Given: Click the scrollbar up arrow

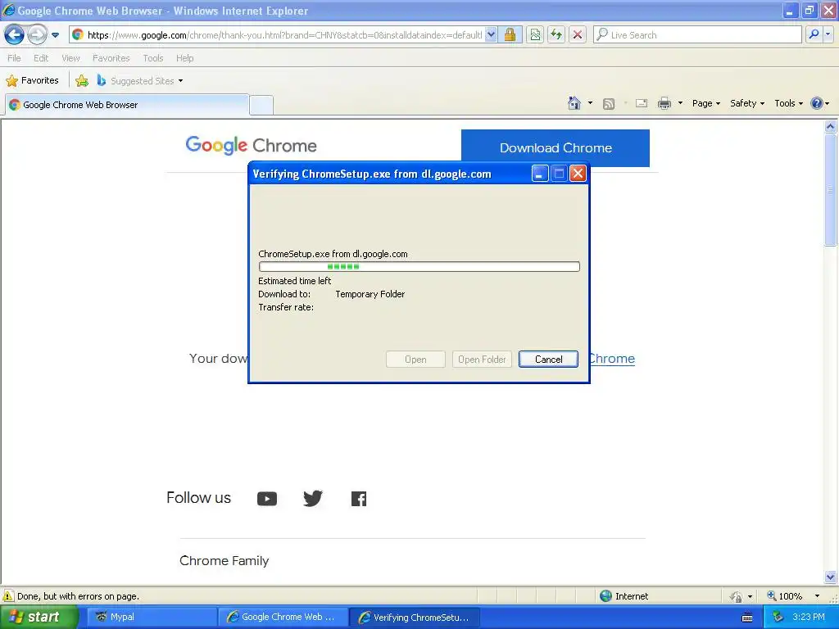Looking at the screenshot, I should click(x=831, y=127).
